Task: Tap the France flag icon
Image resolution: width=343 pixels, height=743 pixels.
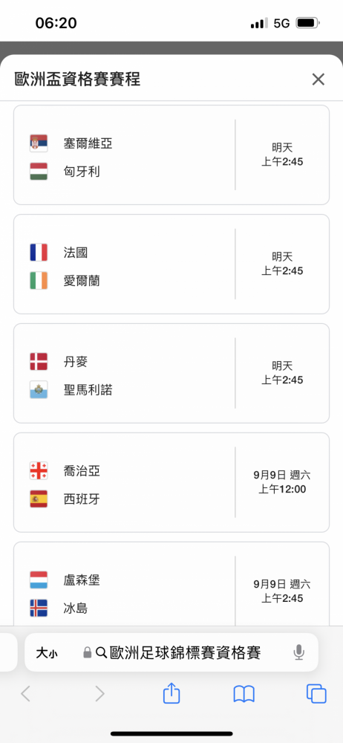Action: pyautogui.click(x=39, y=253)
